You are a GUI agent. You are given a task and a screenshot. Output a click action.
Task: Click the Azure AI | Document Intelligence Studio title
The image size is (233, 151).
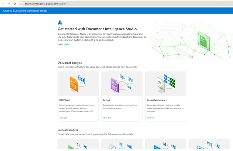point(25,11)
